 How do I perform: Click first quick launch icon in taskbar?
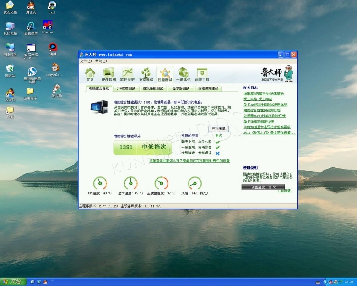tap(32, 282)
